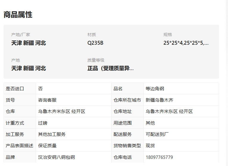Click the 品名 value 等边角钢
Viewport: 228px width, 166px height.
155,89
